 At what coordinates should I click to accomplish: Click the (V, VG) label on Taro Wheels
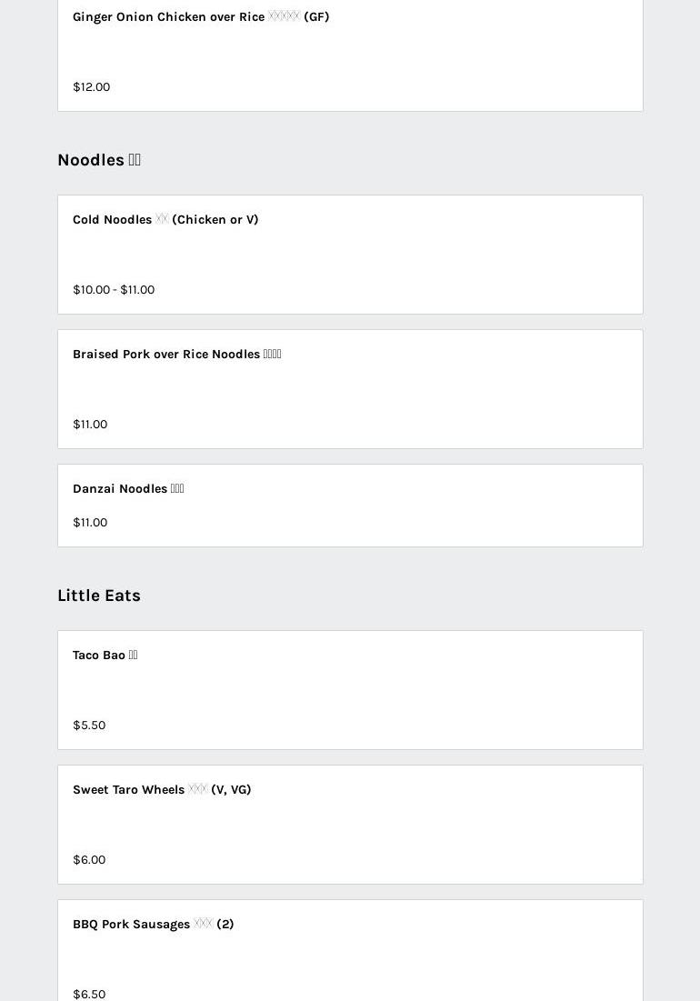pos(231,789)
